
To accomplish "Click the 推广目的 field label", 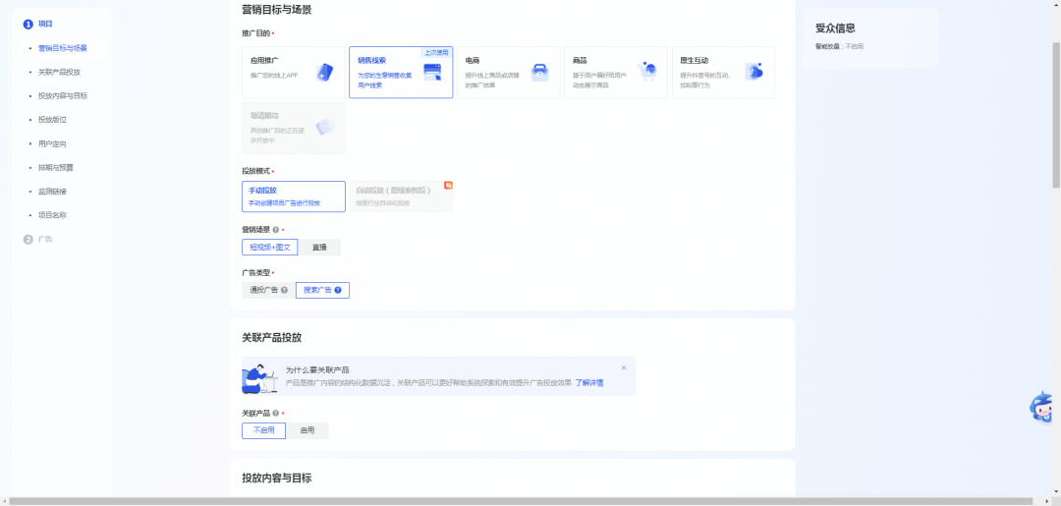I will coord(255,33).
